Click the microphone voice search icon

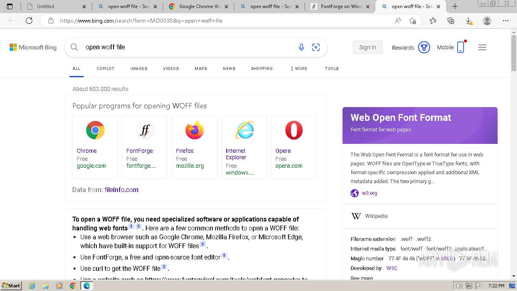pyautogui.click(x=301, y=47)
